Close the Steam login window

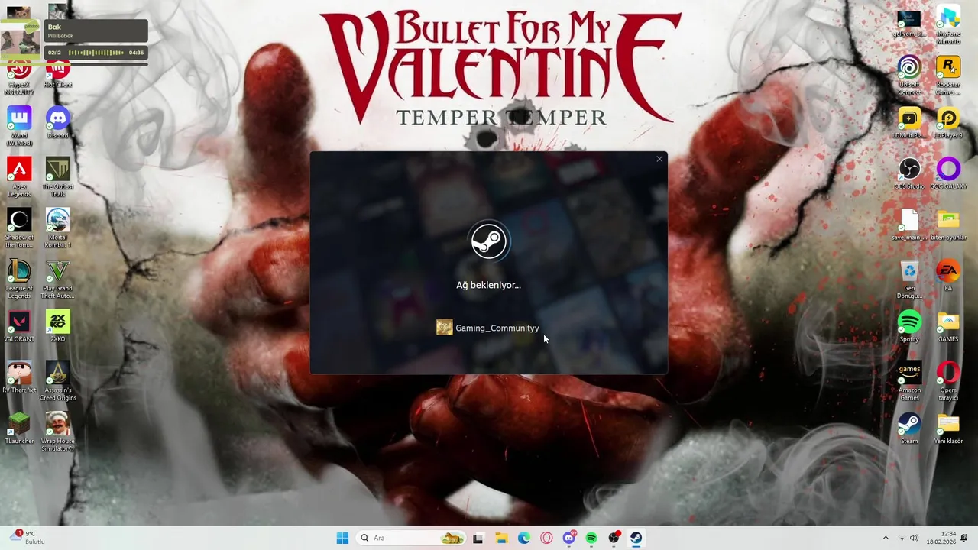coord(659,159)
